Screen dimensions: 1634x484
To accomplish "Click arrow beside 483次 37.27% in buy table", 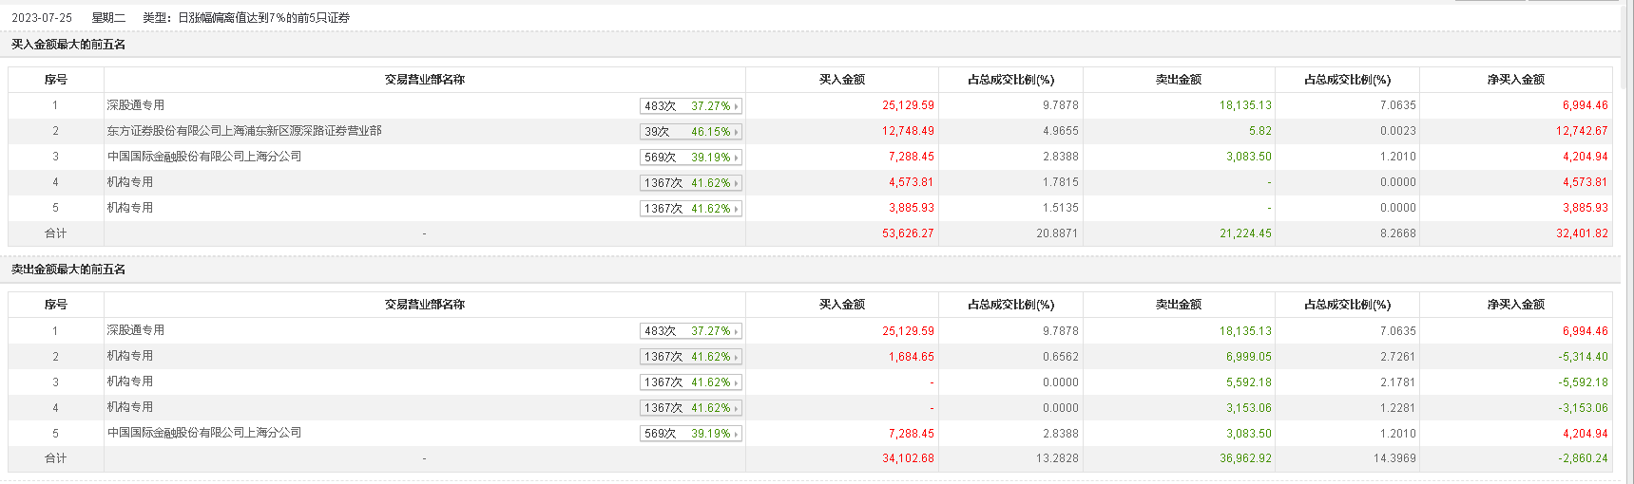I will pyautogui.click(x=737, y=106).
